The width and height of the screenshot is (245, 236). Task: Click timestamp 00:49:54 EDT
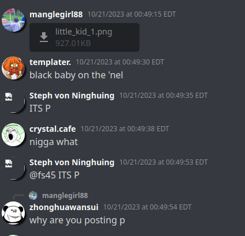coord(148,207)
